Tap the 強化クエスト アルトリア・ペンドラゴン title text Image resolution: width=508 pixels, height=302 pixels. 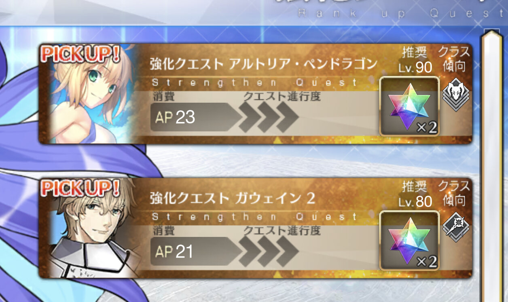click(x=263, y=64)
